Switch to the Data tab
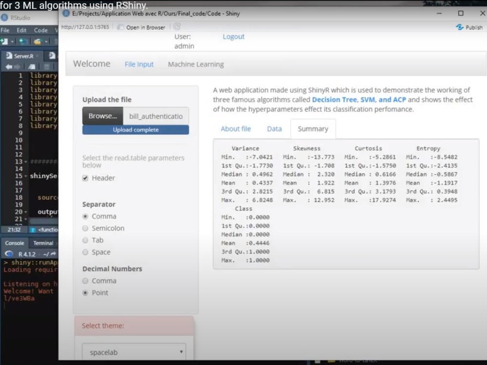Image resolution: width=487 pixels, height=365 pixels. click(274, 129)
